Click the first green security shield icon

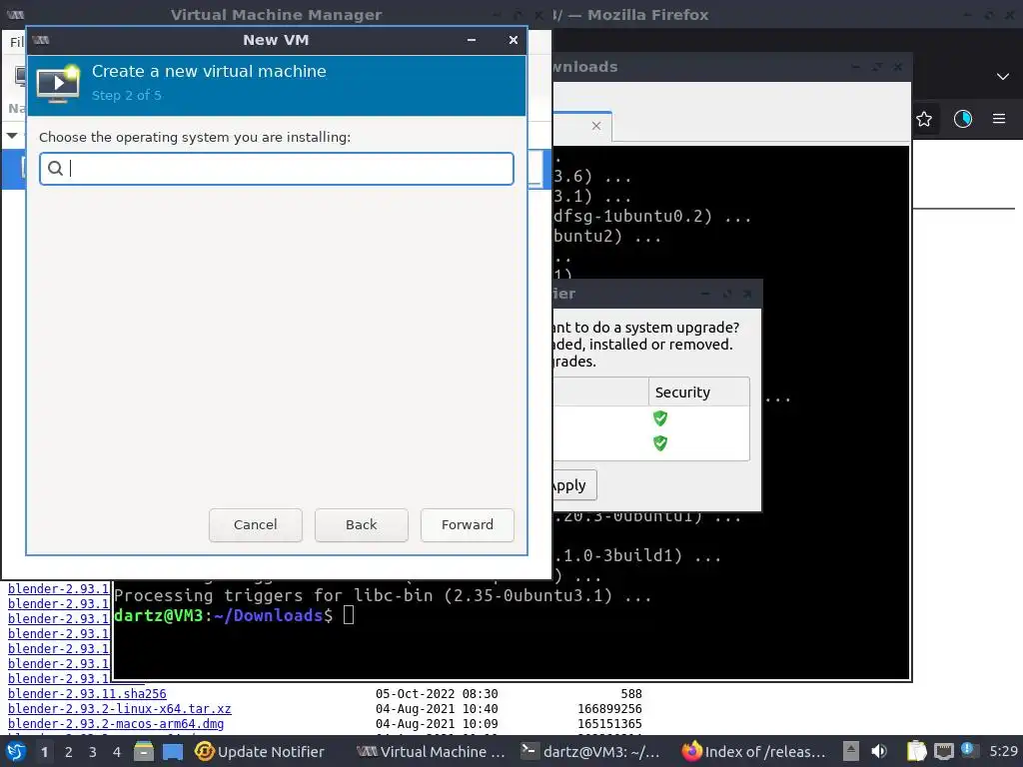pos(660,418)
